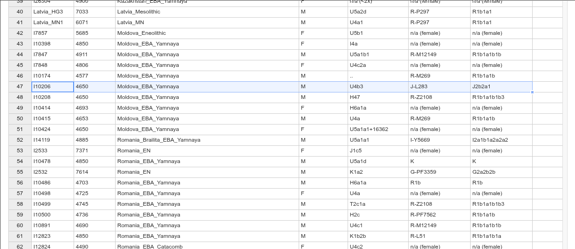Select the U4c2a haplogroup cell
575x249 pixels.
pyautogui.click(x=378, y=65)
